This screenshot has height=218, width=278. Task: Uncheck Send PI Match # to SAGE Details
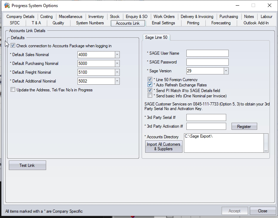coord(150,91)
